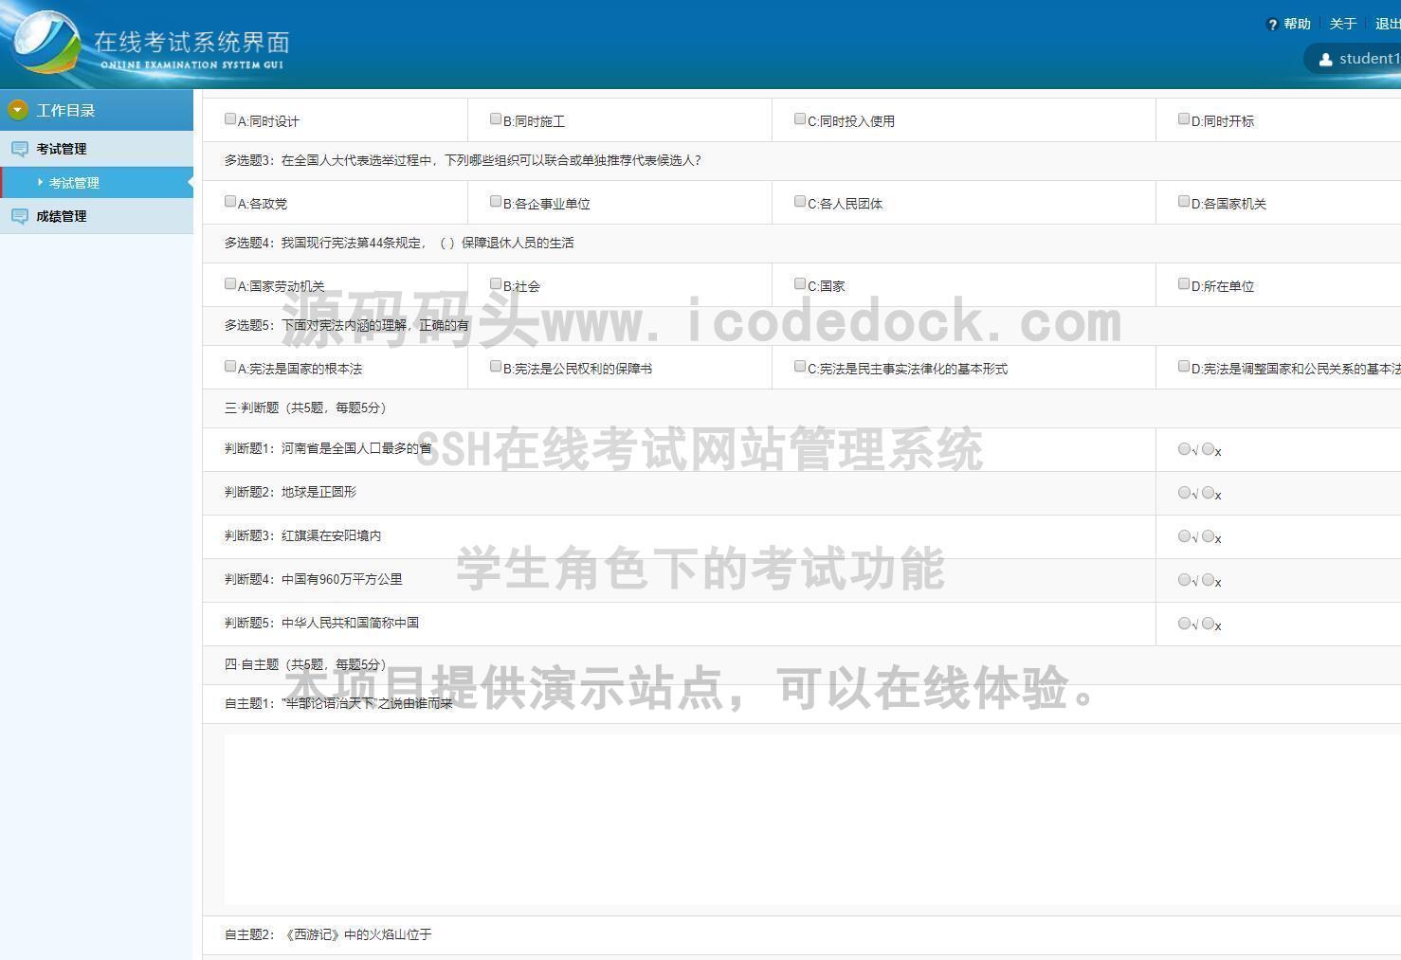Image resolution: width=1401 pixels, height=960 pixels.
Task: Check option C:国家 for question 4
Action: (800, 283)
